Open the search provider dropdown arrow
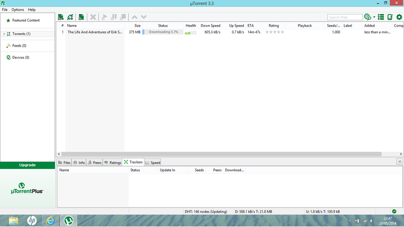Screen dimensions: 404x227 [374, 17]
